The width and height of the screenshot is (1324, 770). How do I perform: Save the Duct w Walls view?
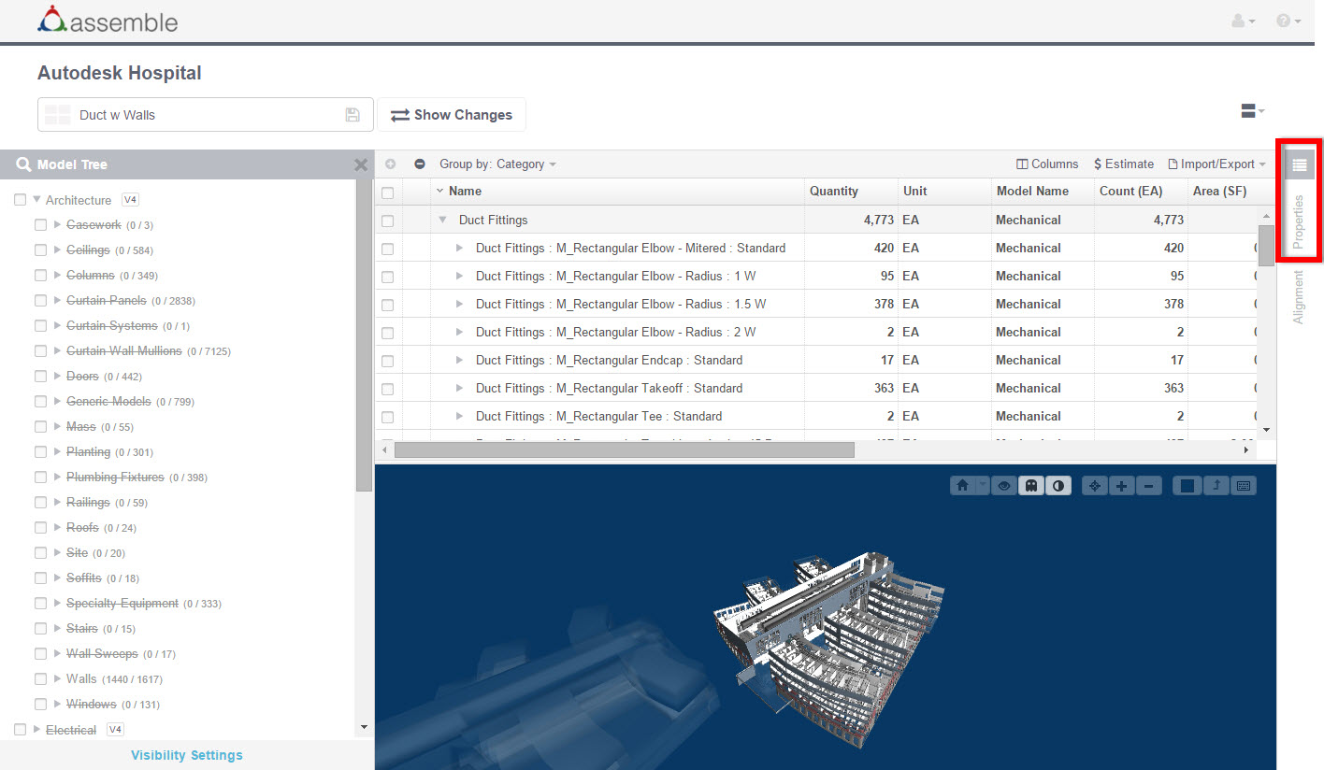pos(353,115)
